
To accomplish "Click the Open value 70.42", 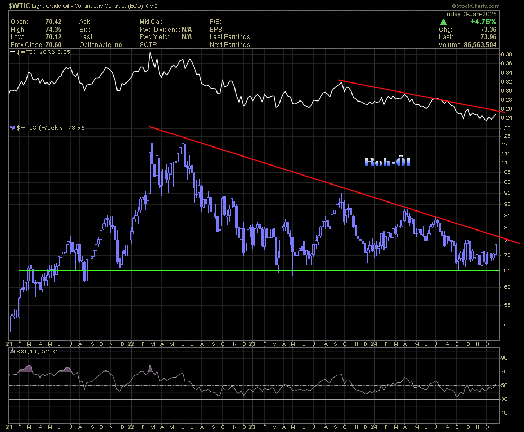I will click(x=53, y=22).
